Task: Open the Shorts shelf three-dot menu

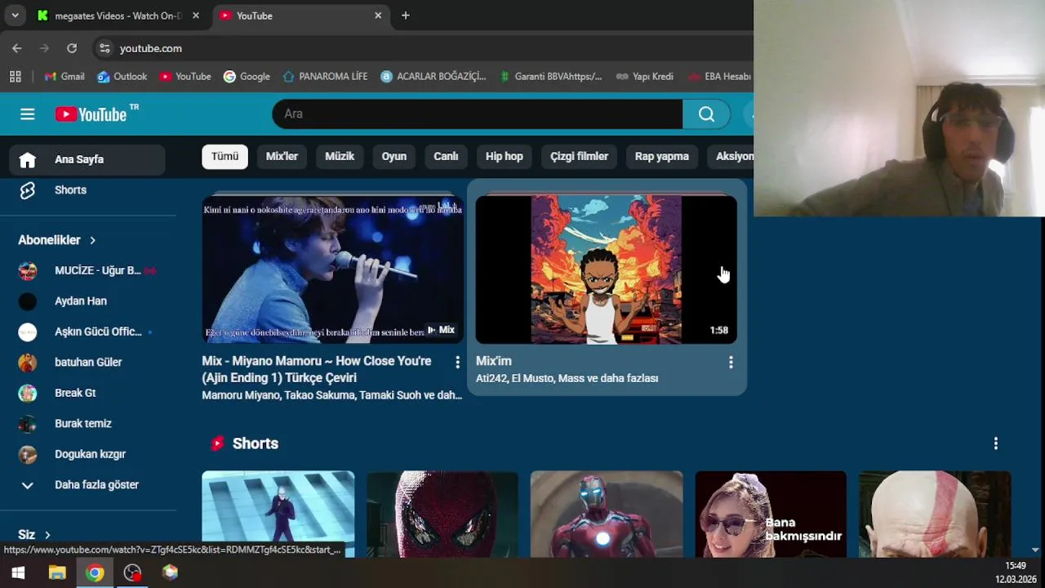Action: (x=995, y=443)
